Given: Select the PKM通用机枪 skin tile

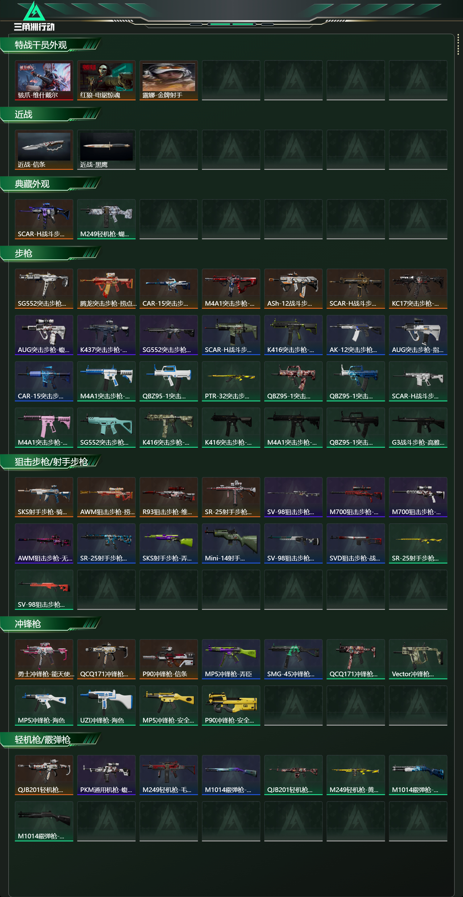Looking at the screenshot, I should pos(106,775).
